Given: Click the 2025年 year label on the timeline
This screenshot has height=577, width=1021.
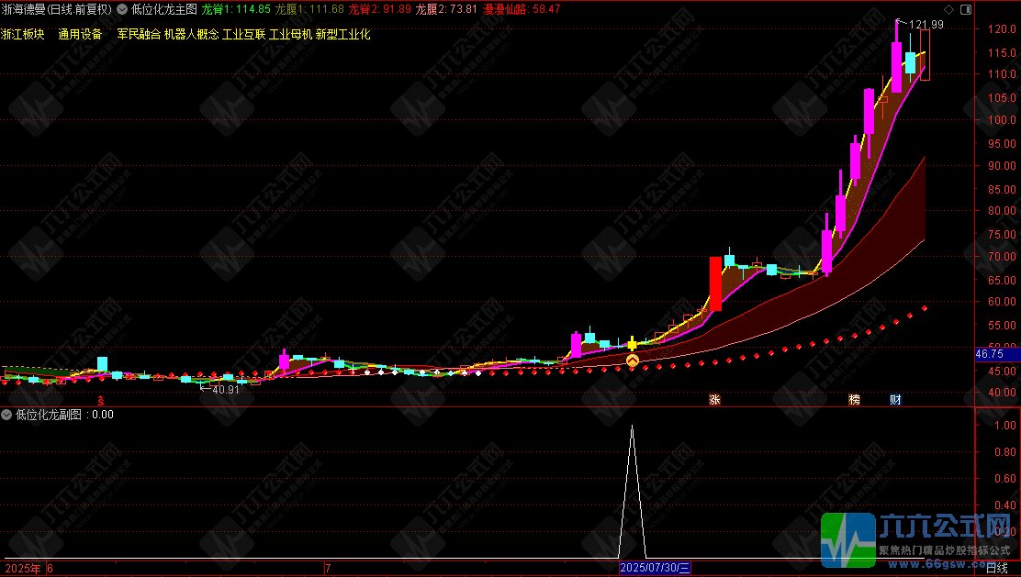Looking at the screenshot, I should pyautogui.click(x=22, y=569).
